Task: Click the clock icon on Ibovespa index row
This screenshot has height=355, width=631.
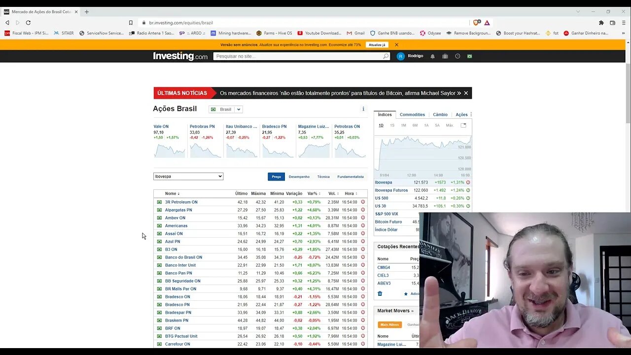Action: [x=468, y=182]
